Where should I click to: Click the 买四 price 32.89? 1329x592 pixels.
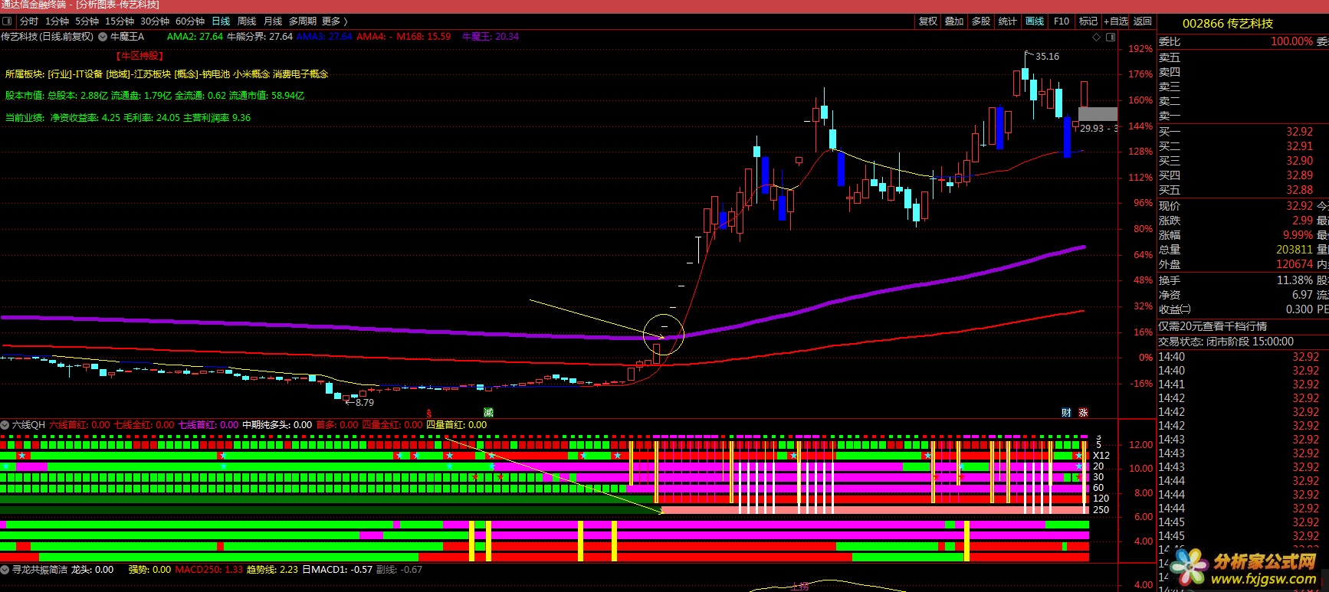click(1299, 175)
